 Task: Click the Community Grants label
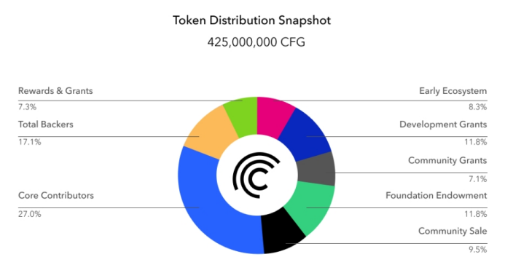click(x=447, y=161)
